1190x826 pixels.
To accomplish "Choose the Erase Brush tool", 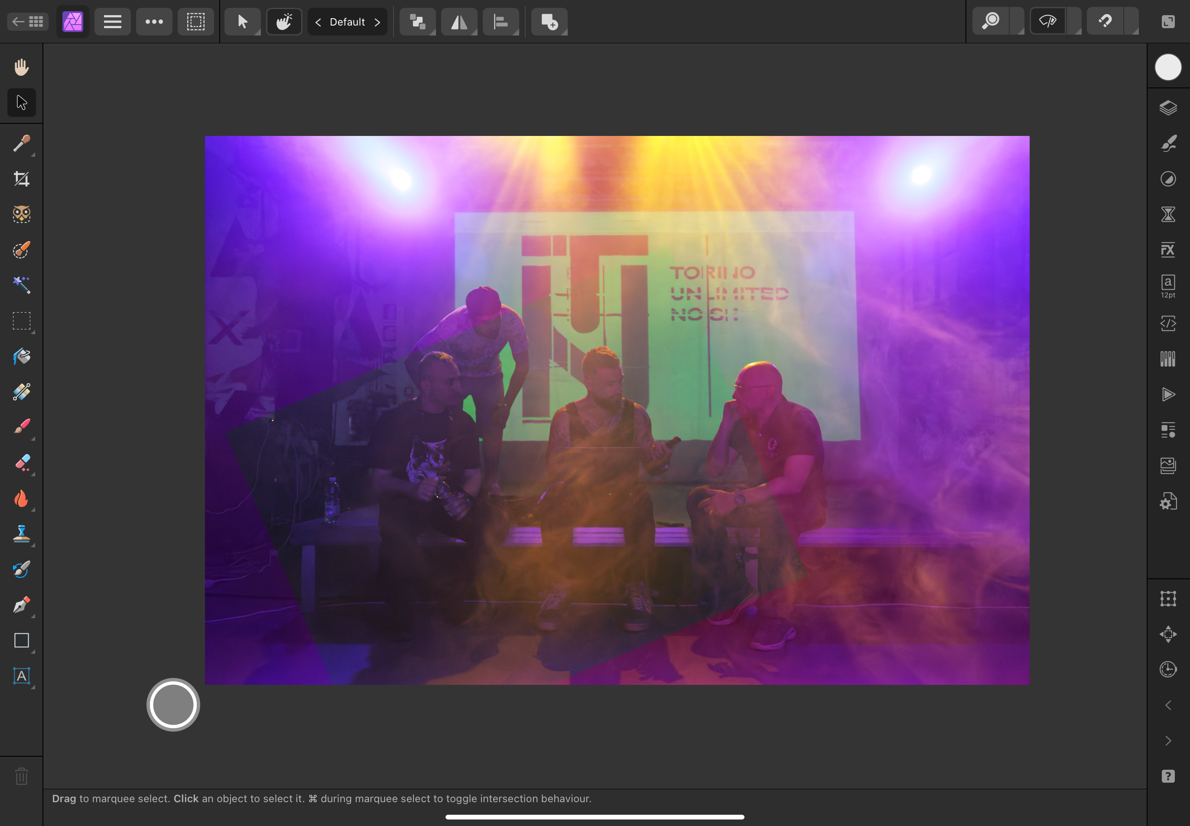I will click(x=21, y=463).
